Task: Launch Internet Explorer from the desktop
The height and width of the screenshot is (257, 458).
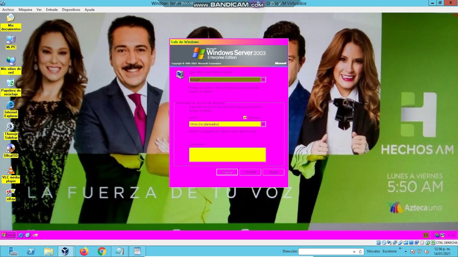Action: pos(11,109)
